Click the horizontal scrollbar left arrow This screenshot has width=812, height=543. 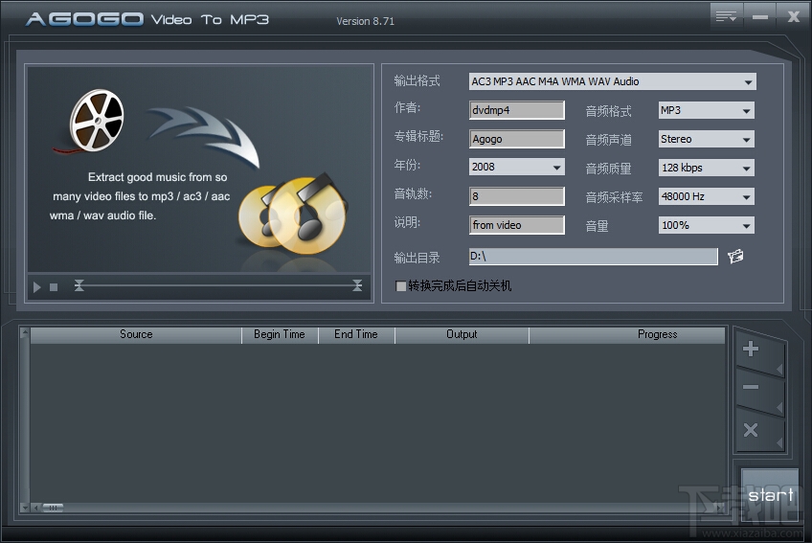point(35,508)
